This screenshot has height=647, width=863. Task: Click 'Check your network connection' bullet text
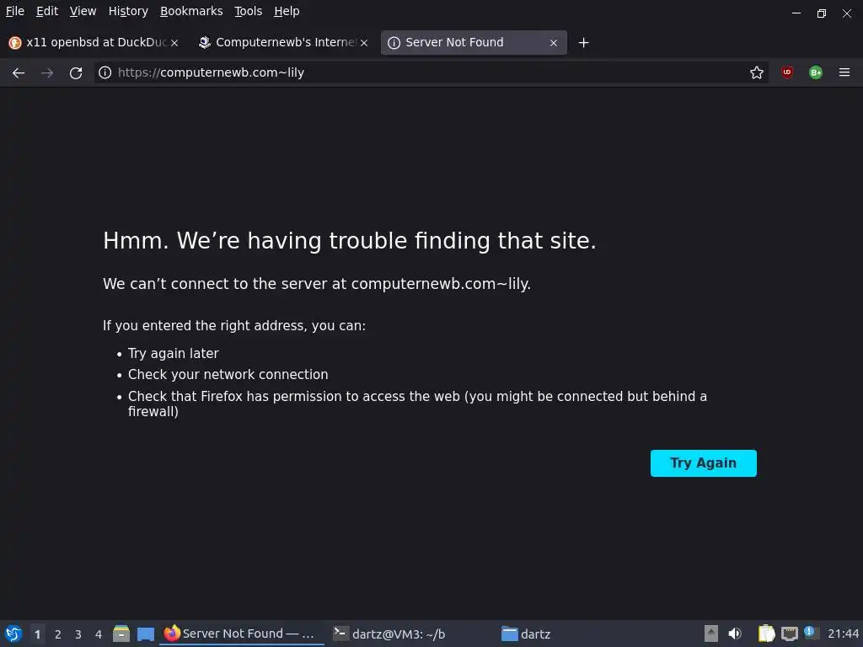228,375
